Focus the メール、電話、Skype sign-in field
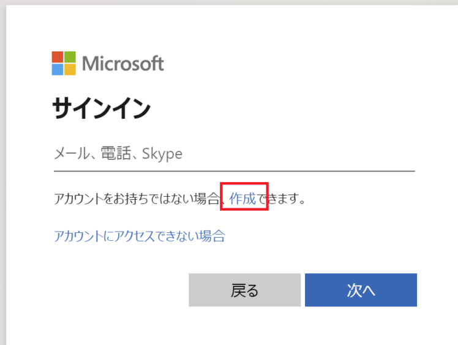This screenshot has width=458, height=345. point(235,154)
